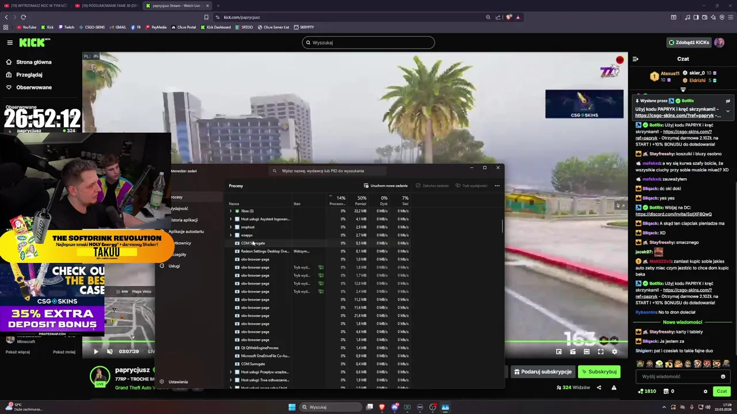This screenshot has height=414, width=737.
Task: Open Brave VPN shield icon
Action: click(x=722, y=17)
